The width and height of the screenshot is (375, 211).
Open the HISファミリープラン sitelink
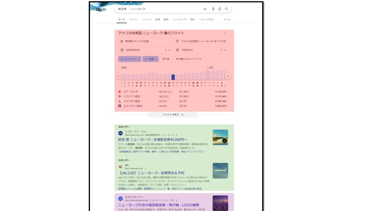click(192, 151)
